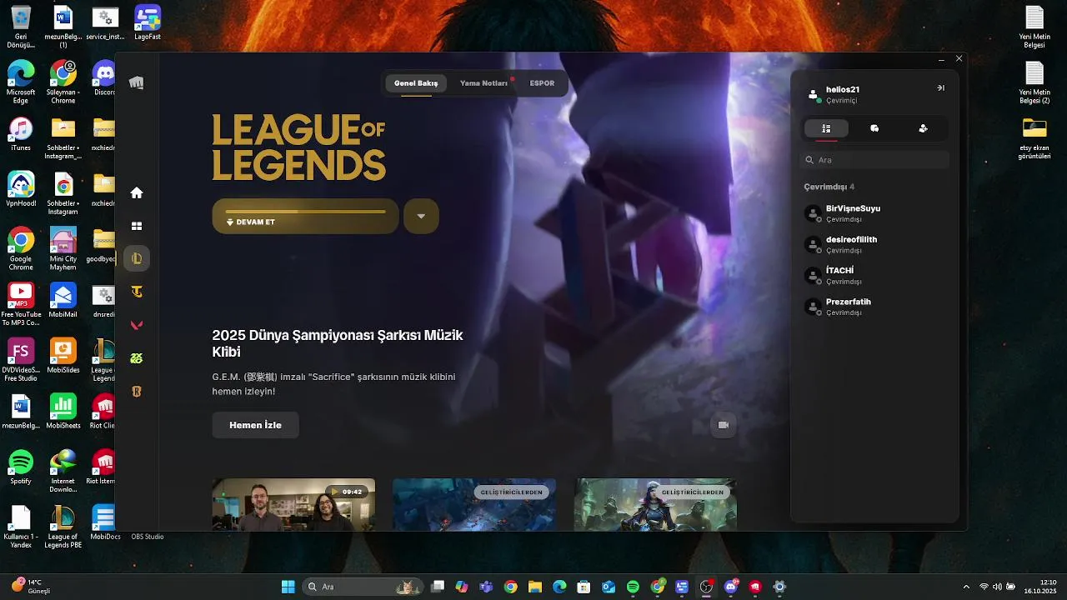
Task: Open the Geri Dönüşüm recycle bin
Action: click(x=21, y=27)
